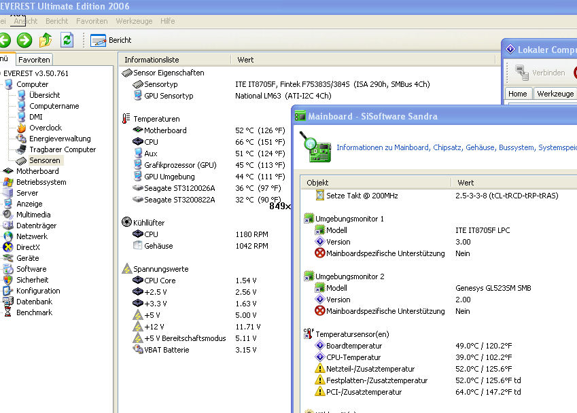Select the GPU Sensortyp row
Screen dimensions: 577x413
pos(232,96)
